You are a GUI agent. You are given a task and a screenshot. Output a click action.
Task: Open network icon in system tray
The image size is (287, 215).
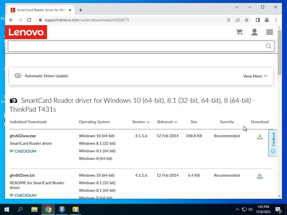(244, 209)
